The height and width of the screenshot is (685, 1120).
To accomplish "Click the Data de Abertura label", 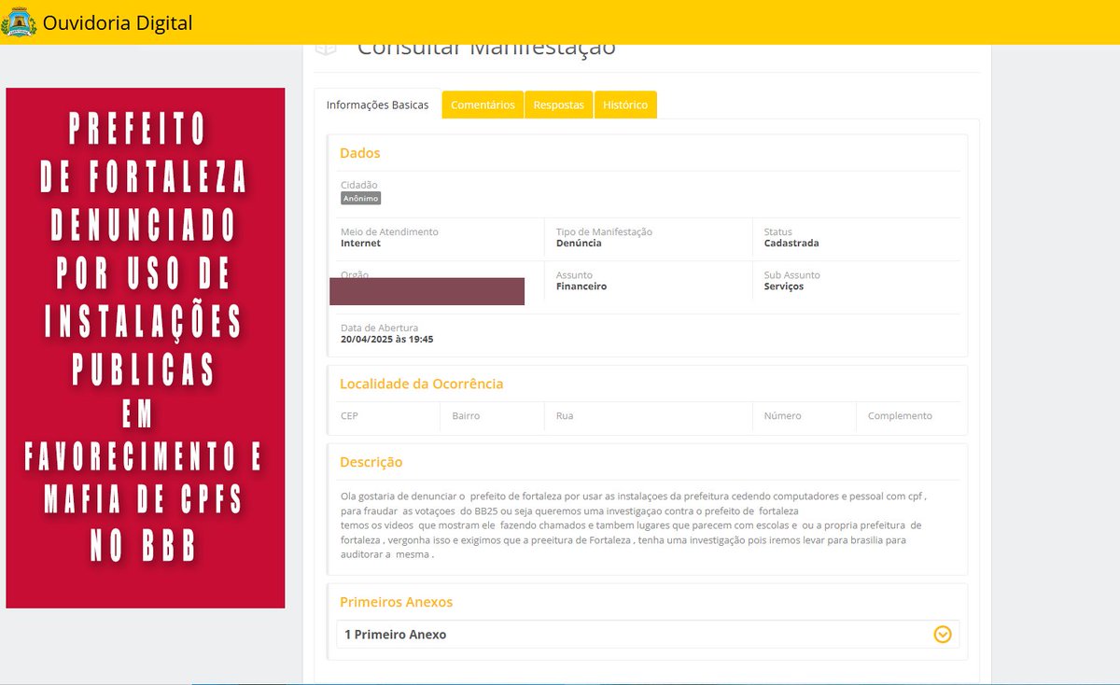I will (380, 329).
